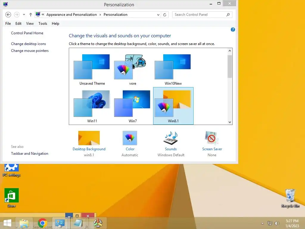Expand the breadcrumb overflow chevrons
305x229 pixels.
[x=43, y=15]
